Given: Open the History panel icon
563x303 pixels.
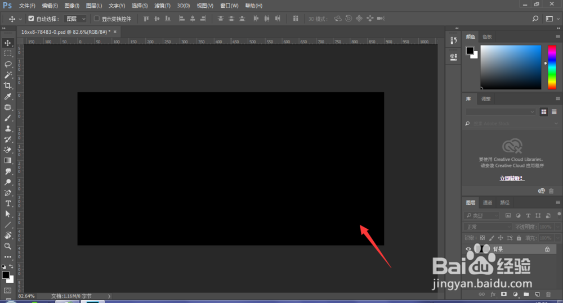Looking at the screenshot, I should pos(453,40).
